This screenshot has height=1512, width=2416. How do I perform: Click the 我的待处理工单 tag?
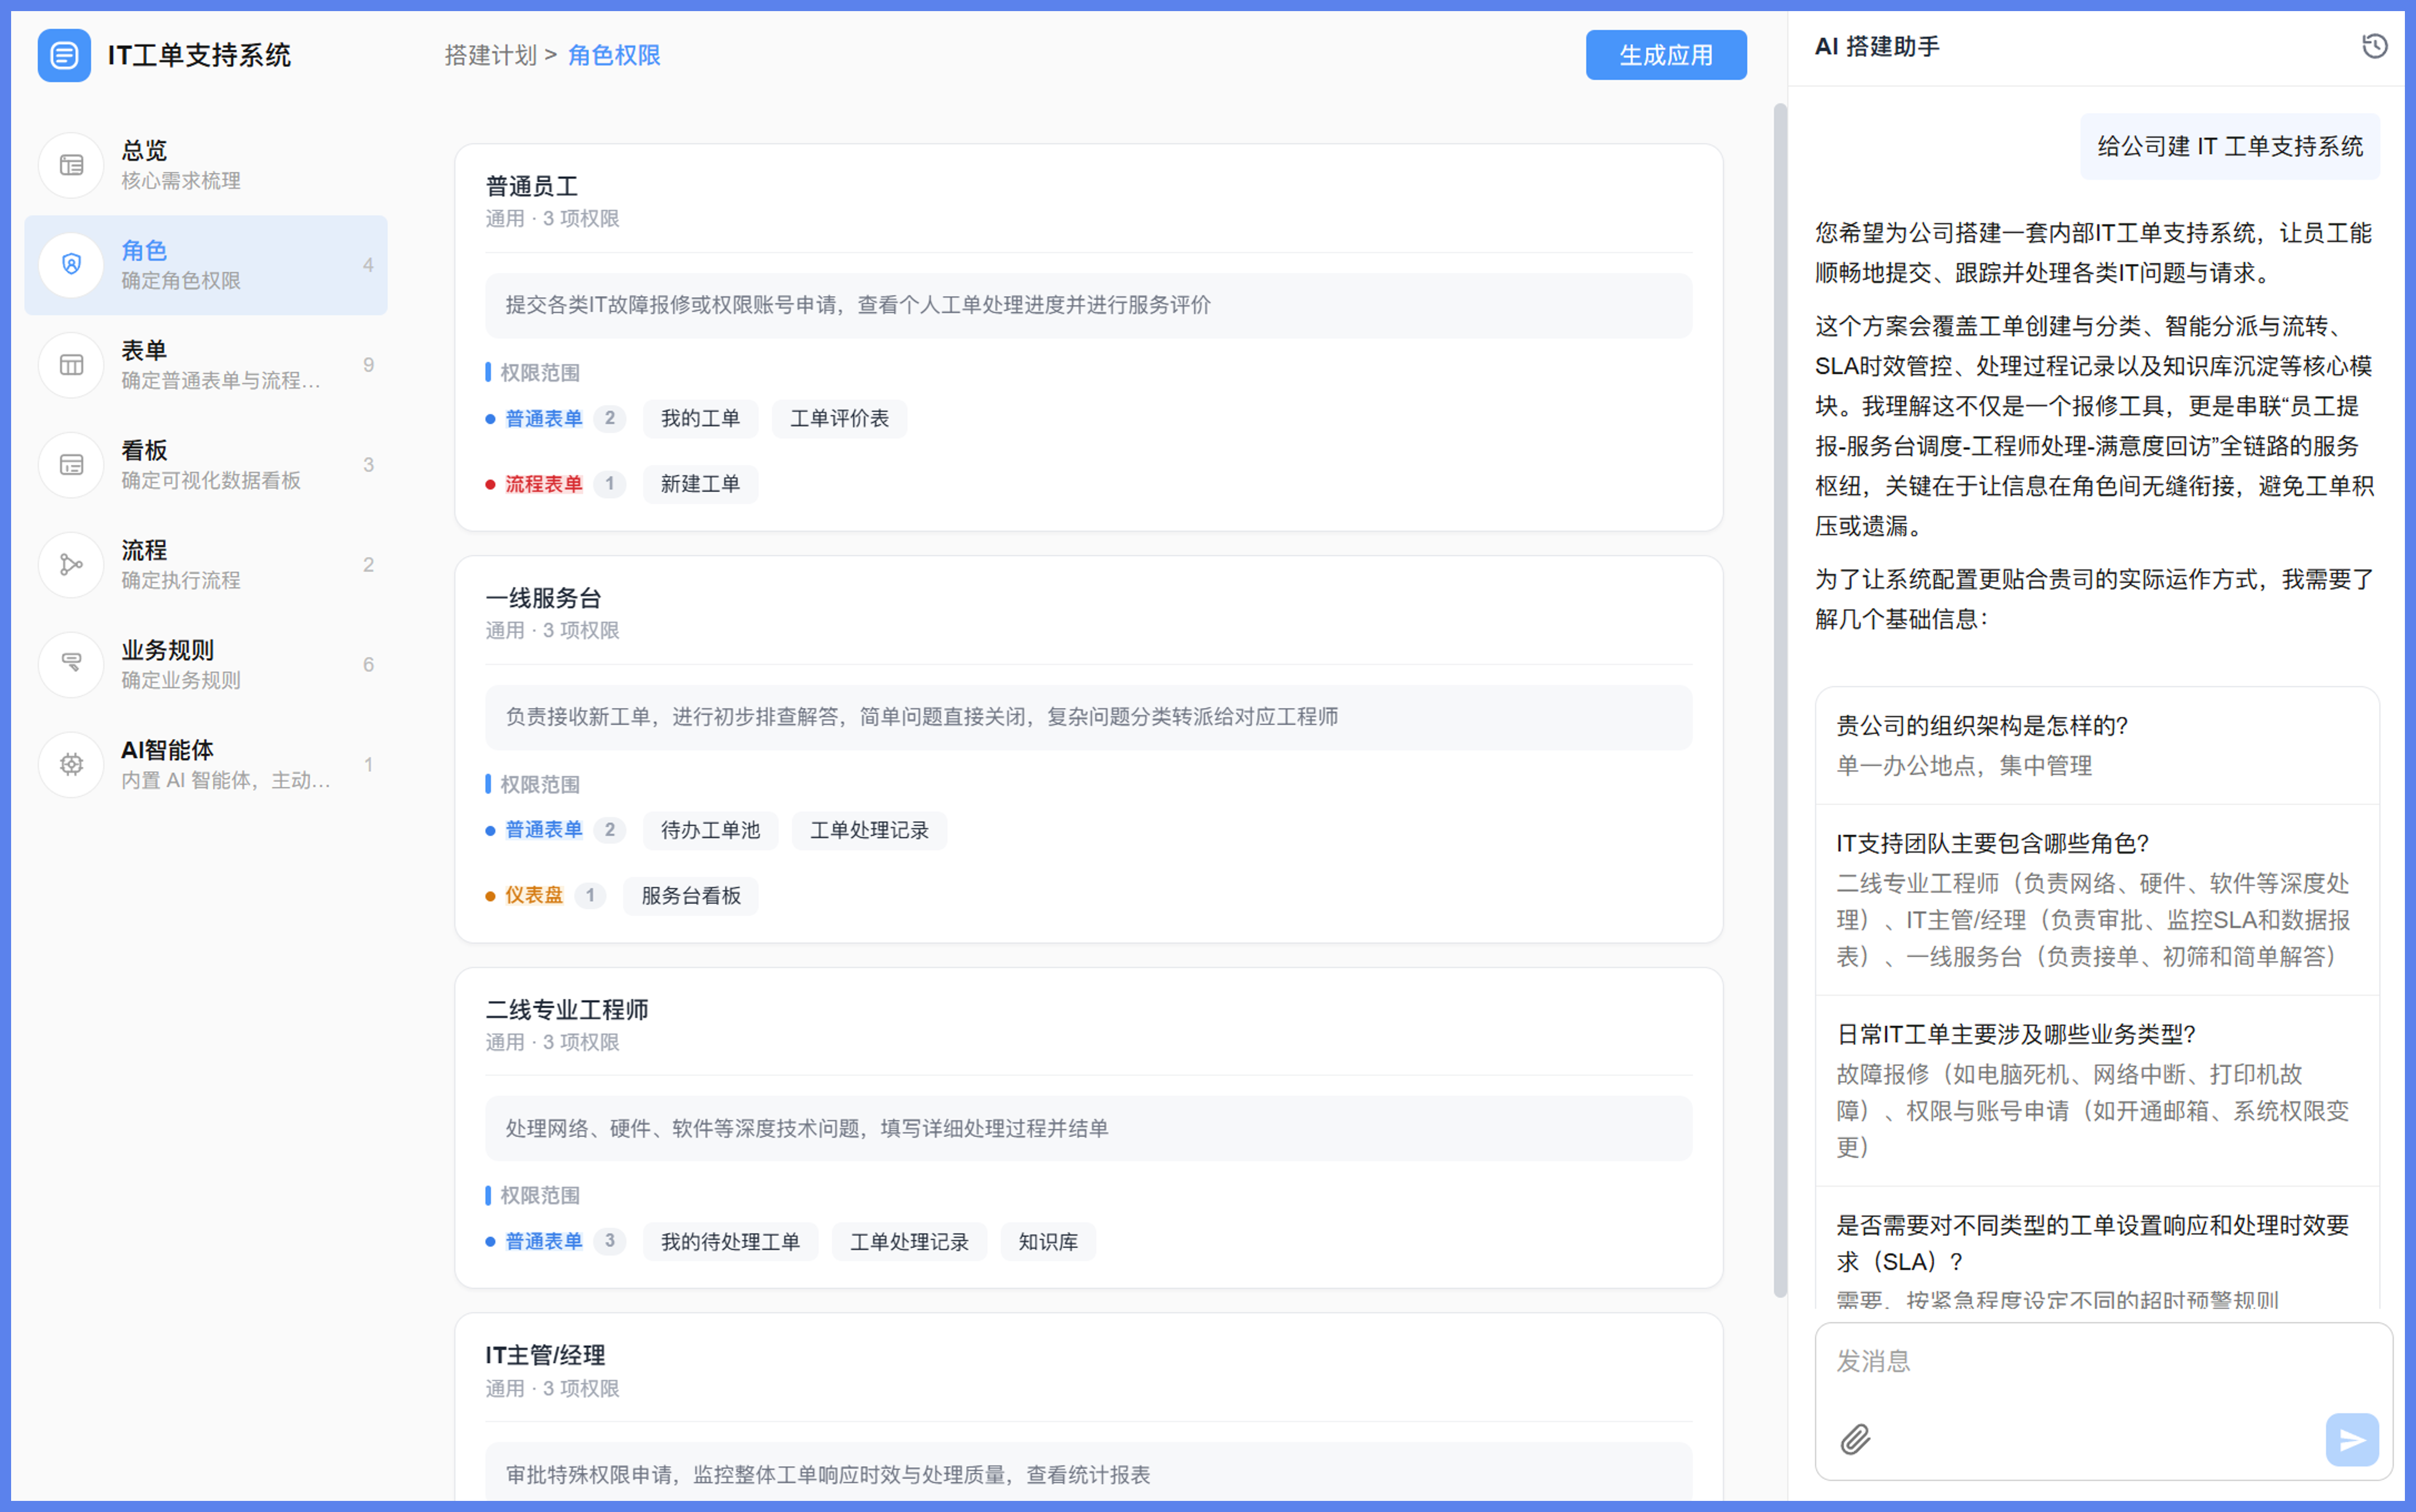730,1242
